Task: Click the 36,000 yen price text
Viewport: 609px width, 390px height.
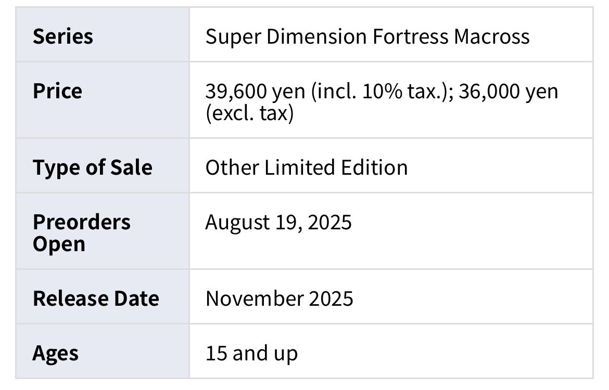Action: 509,92
